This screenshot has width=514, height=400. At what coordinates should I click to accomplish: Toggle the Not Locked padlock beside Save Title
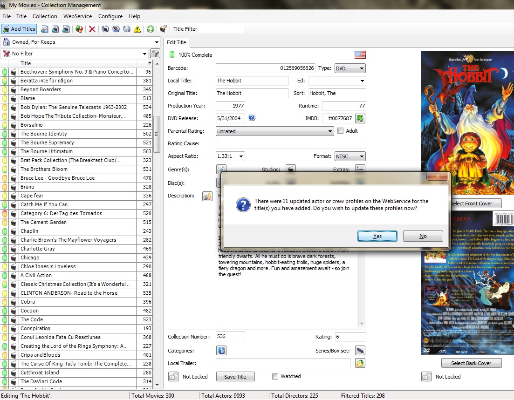[x=173, y=377]
